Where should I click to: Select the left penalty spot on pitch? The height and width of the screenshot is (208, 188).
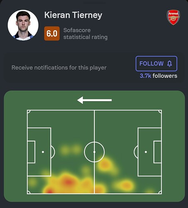(43, 152)
